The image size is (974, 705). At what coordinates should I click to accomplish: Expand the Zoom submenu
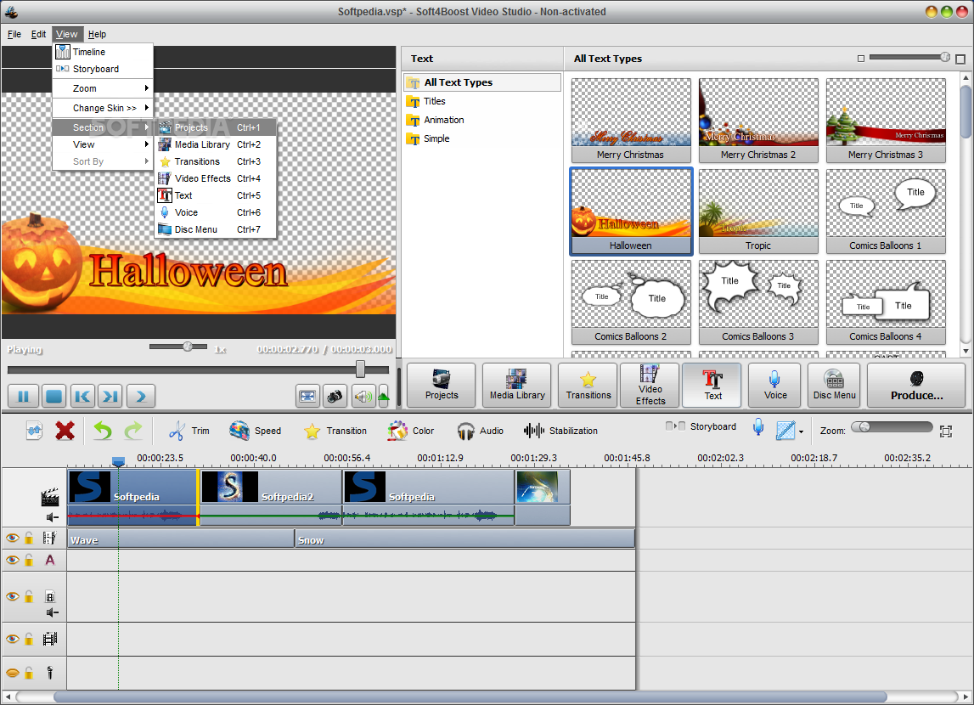(103, 88)
